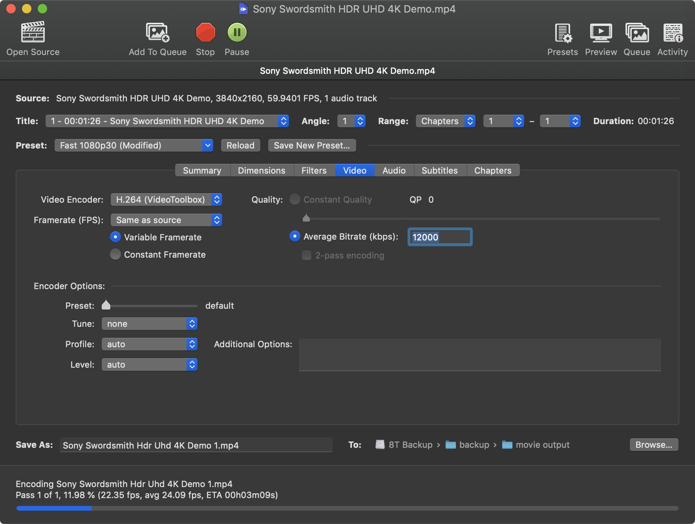
Task: Click the movie output folder in the path
Action: tap(536, 445)
